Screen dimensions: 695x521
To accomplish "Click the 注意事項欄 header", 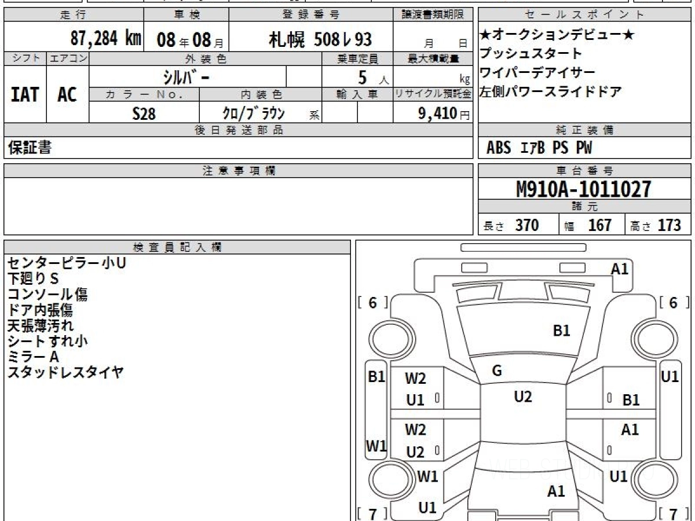I will [238, 171].
